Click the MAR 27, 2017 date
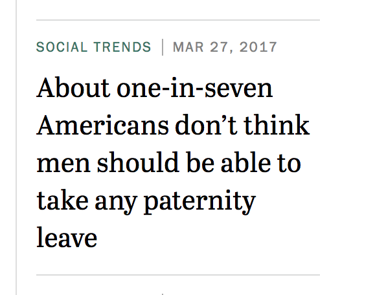Image resolution: width=386 pixels, height=295 pixels. [225, 47]
